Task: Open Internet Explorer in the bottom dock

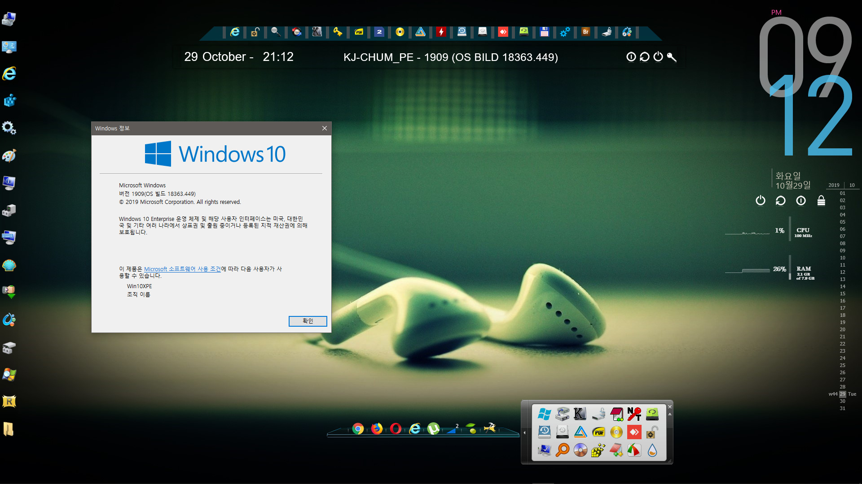Action: coord(415,429)
